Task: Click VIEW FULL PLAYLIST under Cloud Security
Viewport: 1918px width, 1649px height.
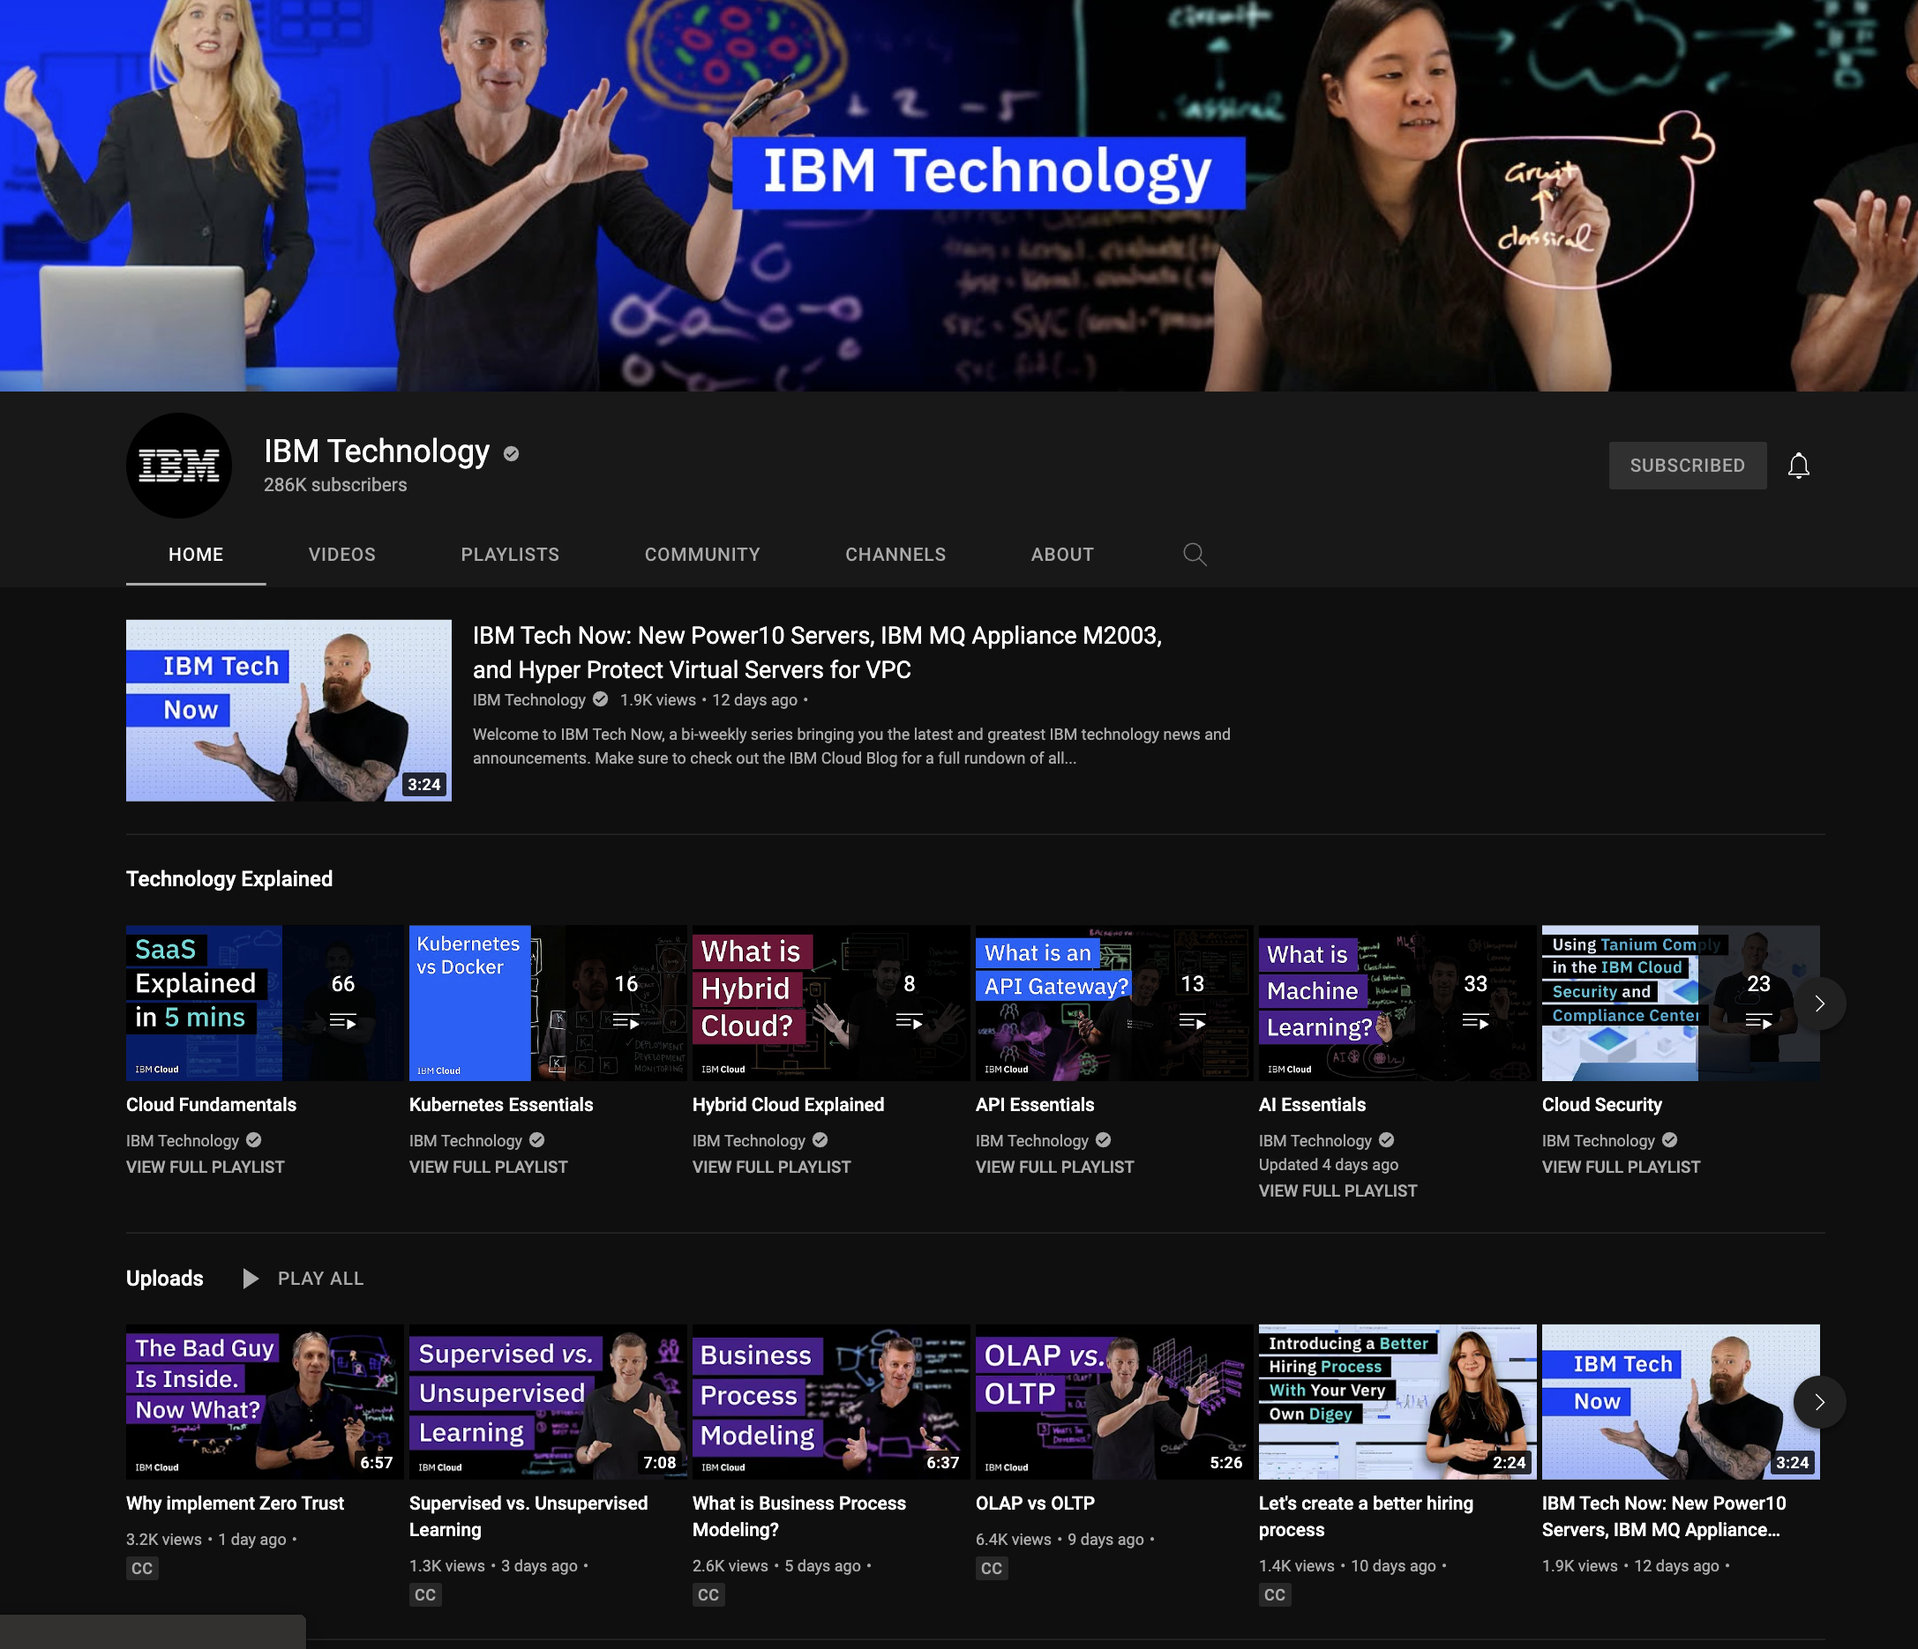Action: tap(1621, 1167)
